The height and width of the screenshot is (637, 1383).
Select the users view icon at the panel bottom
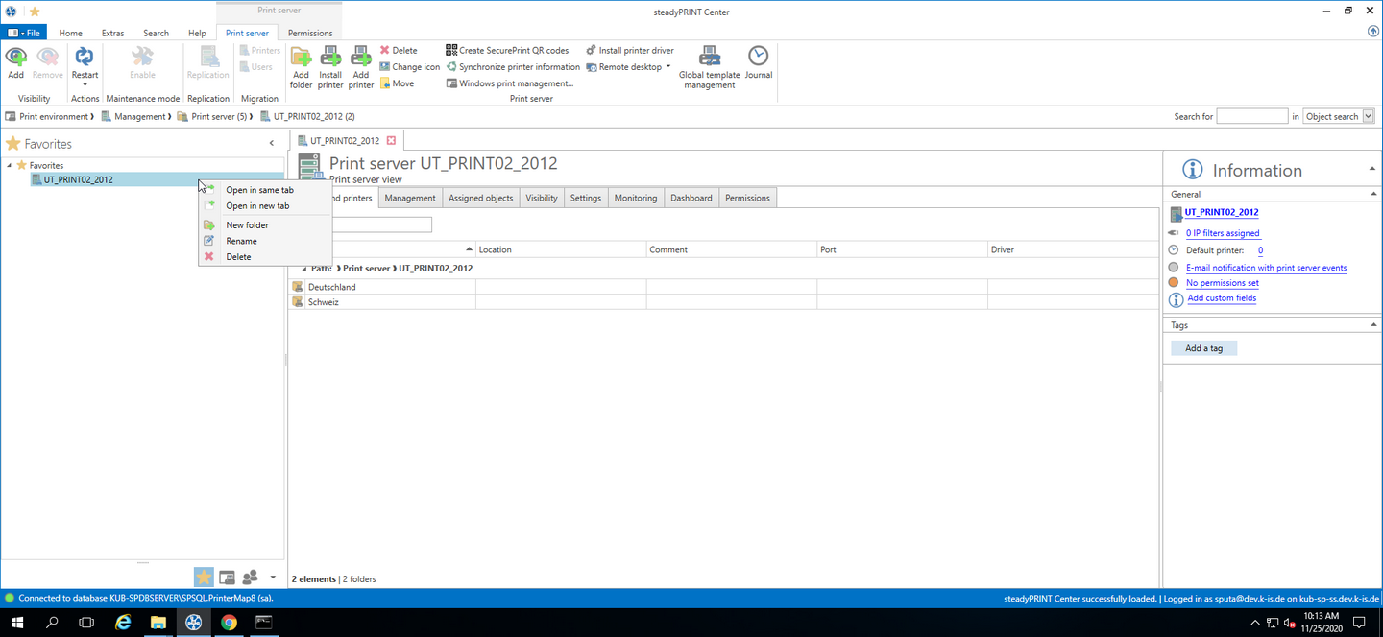250,577
